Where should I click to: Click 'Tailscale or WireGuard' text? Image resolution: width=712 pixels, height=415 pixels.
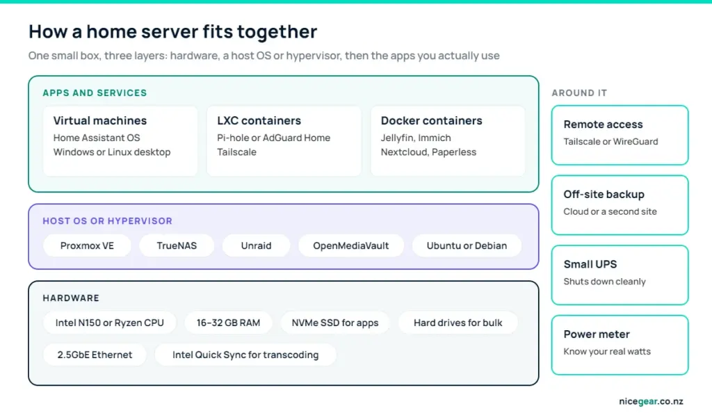click(610, 142)
